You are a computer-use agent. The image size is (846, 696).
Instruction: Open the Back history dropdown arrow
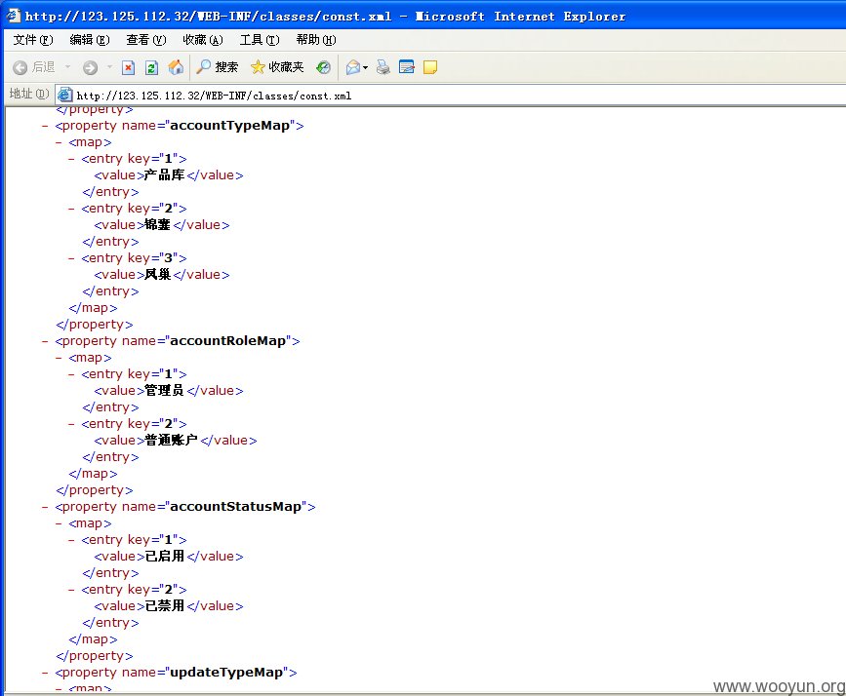67,67
